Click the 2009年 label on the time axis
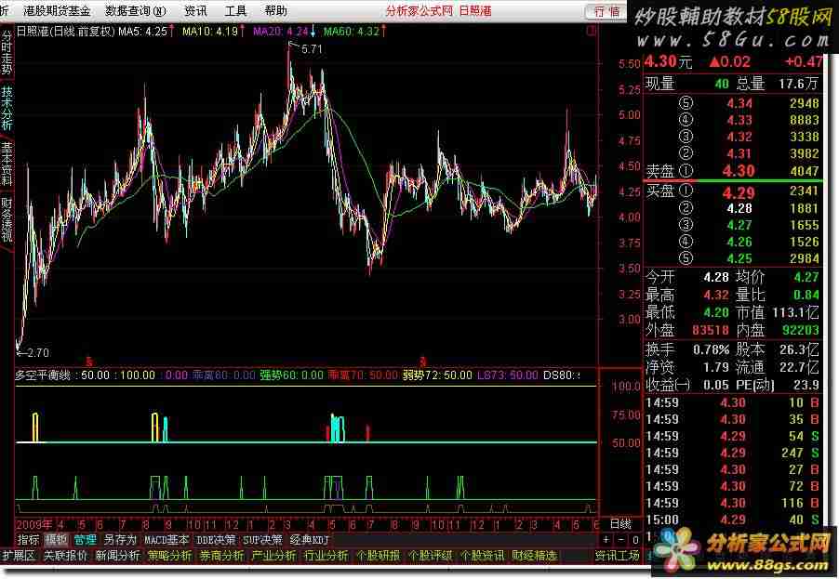The width and height of the screenshot is (839, 579). 34,524
